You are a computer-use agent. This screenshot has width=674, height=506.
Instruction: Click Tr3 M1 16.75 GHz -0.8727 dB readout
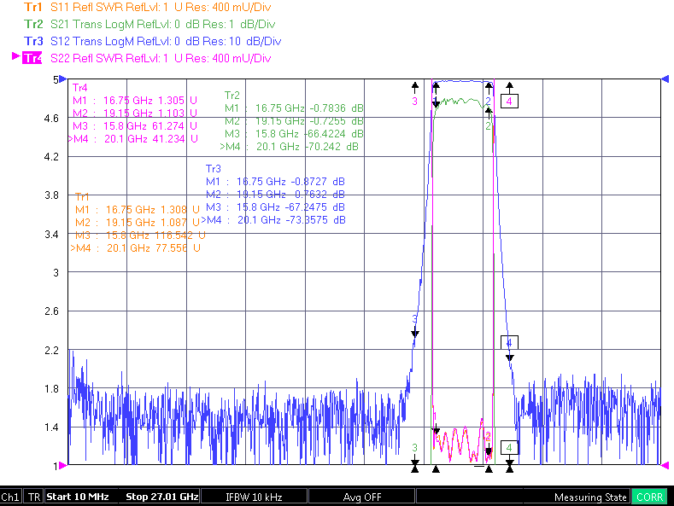coord(276,182)
